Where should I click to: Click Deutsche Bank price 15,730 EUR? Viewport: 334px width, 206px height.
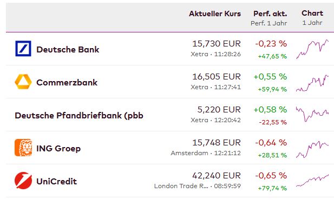coord(217,44)
